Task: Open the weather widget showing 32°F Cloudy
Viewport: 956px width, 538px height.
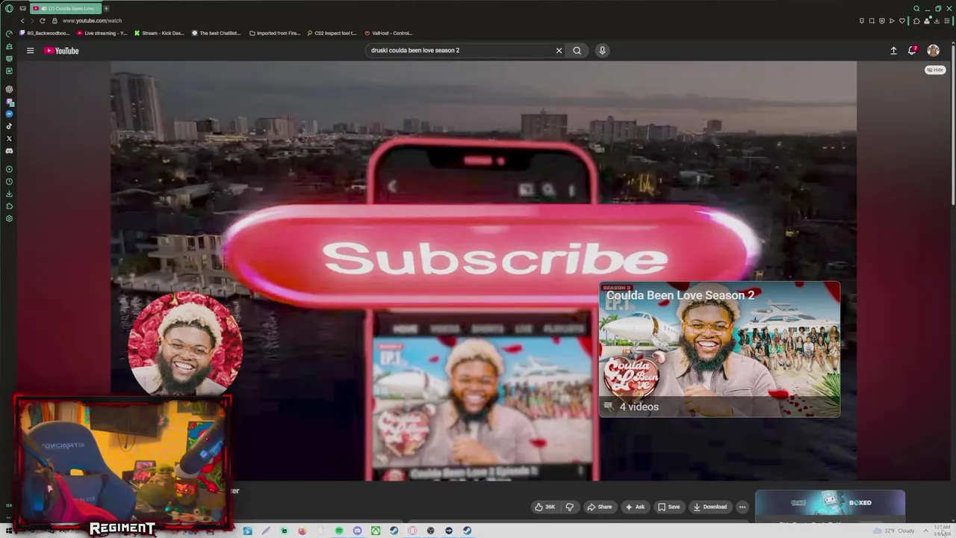Action: tap(893, 531)
